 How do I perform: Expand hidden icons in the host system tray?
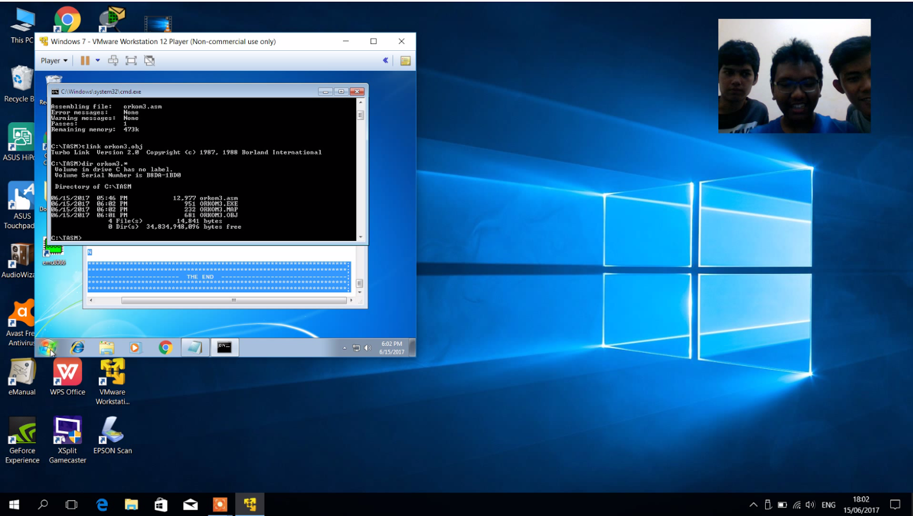pyautogui.click(x=753, y=505)
